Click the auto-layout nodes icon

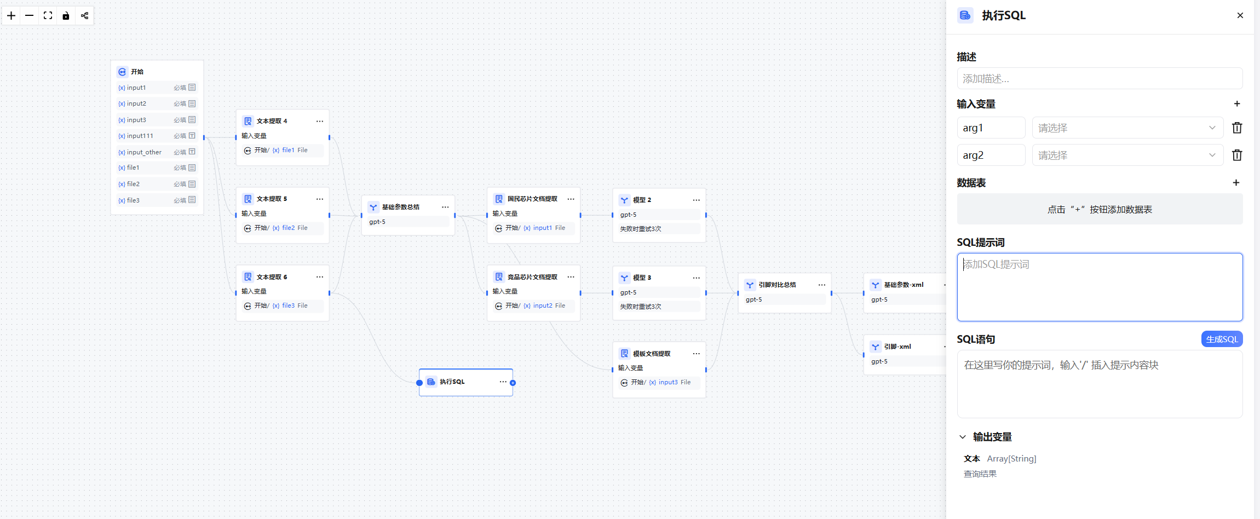[x=84, y=15]
